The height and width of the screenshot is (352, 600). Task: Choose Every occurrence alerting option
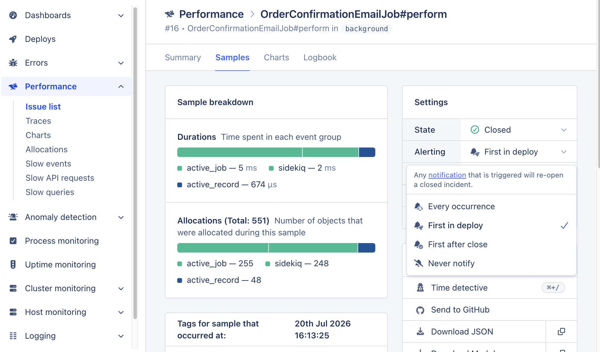click(x=492, y=206)
